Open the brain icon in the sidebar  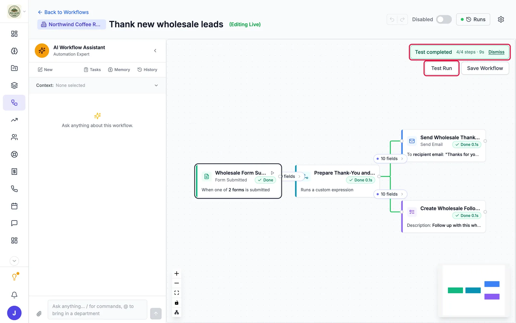click(14, 51)
